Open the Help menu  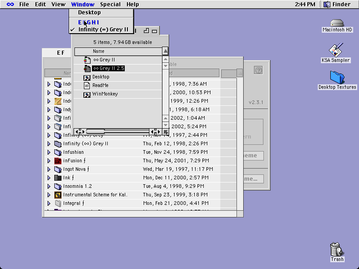133,4
